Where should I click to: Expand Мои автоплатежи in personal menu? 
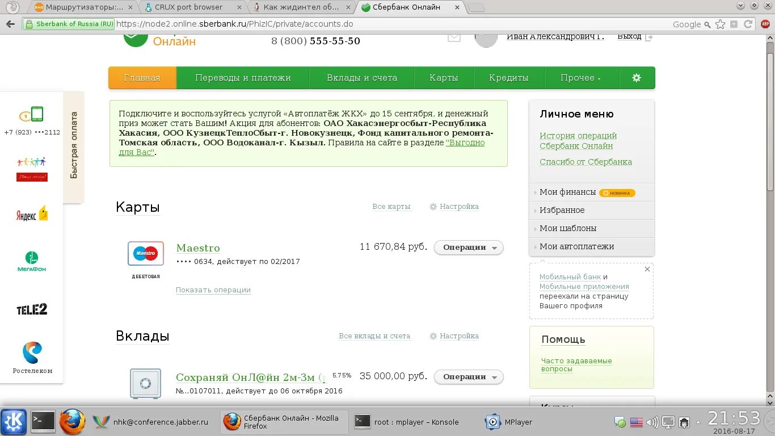(x=591, y=247)
